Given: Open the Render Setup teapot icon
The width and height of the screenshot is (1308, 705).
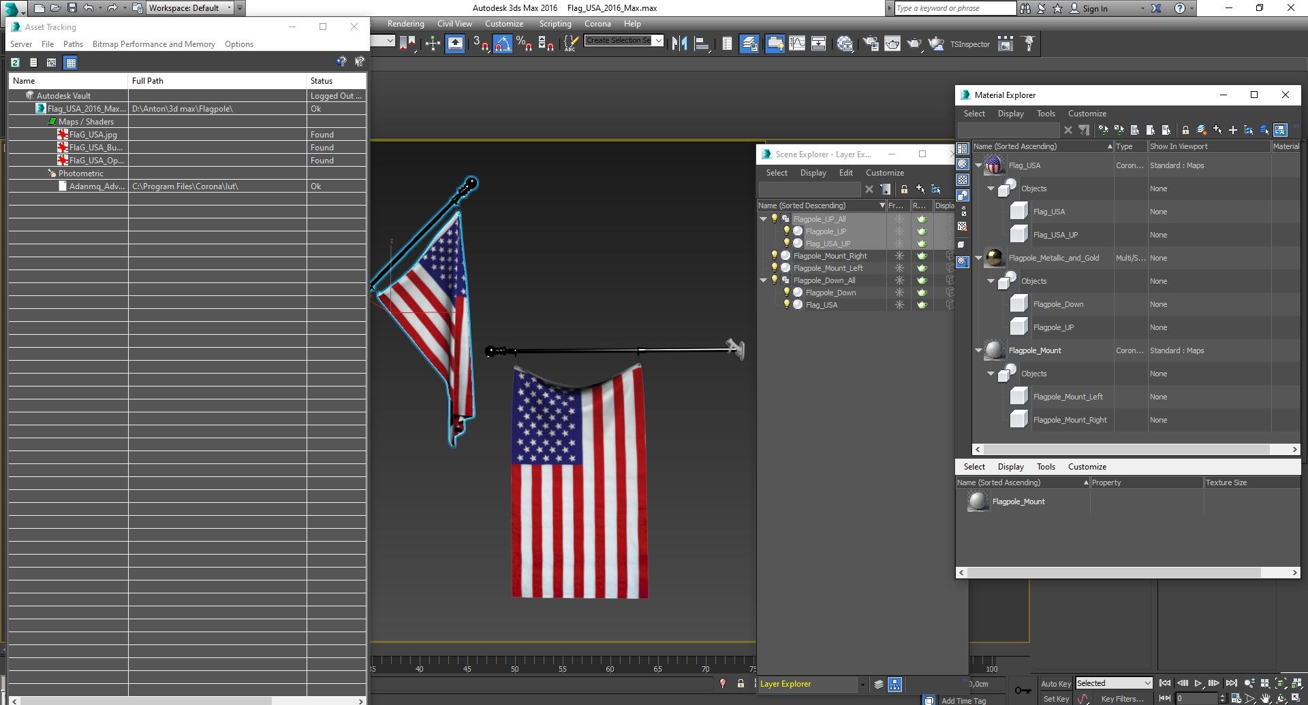Looking at the screenshot, I should [871, 44].
